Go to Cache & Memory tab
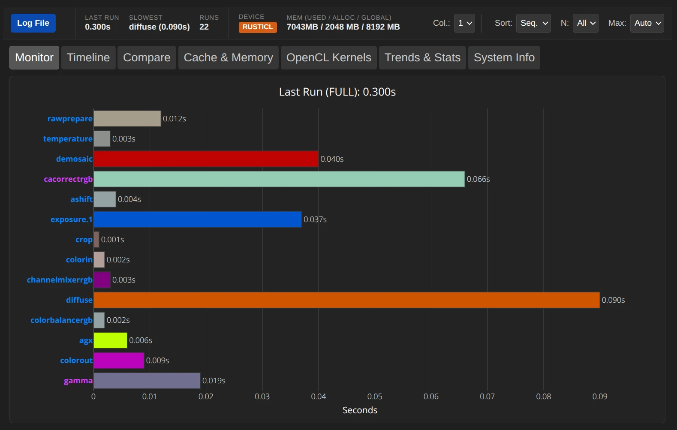The height and width of the screenshot is (430, 677). tap(228, 57)
